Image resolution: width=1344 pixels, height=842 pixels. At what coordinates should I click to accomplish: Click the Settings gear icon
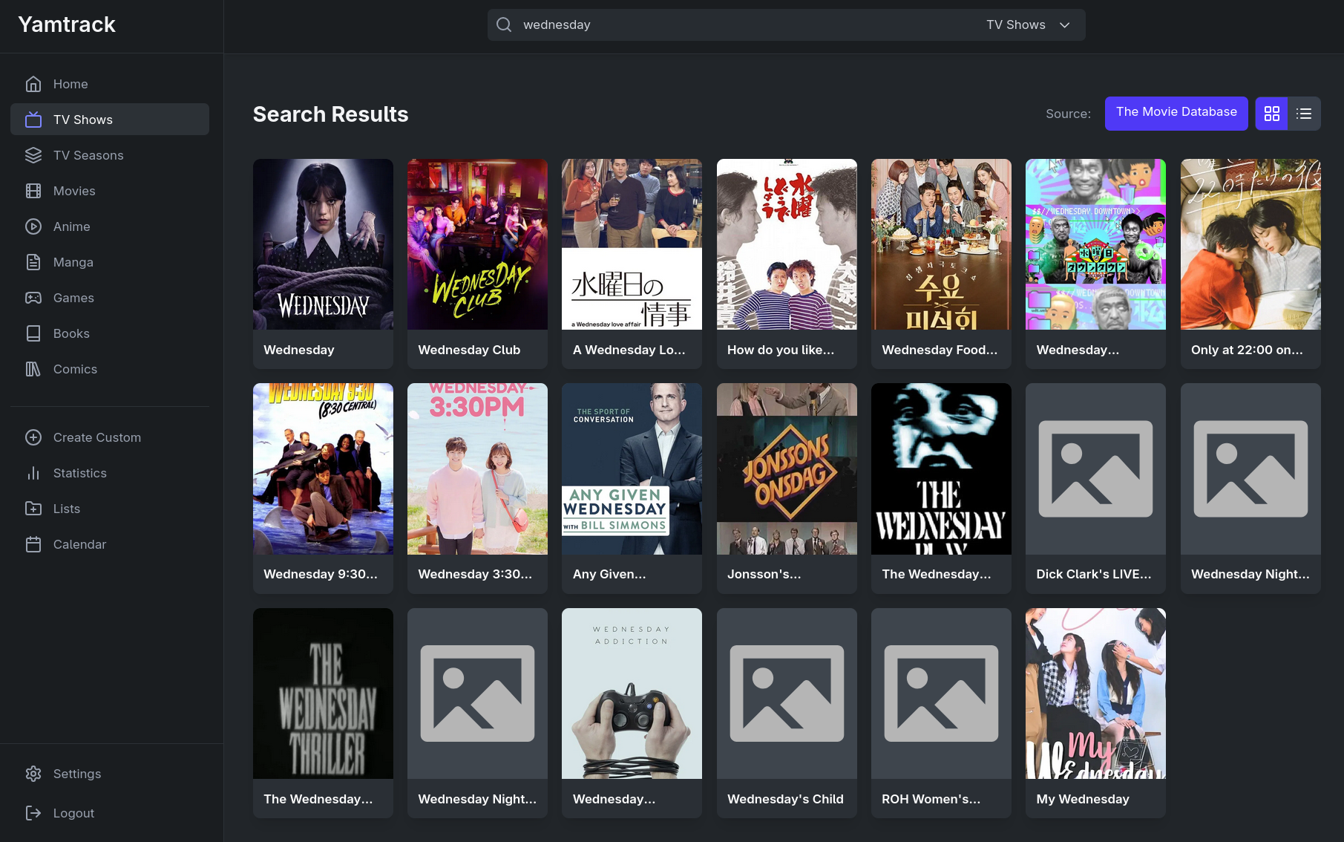coord(33,774)
